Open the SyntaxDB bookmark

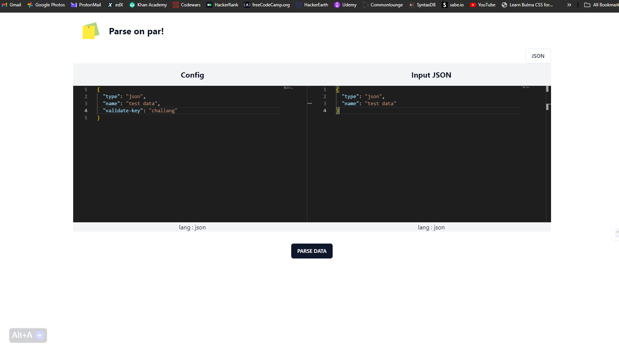pos(422,5)
